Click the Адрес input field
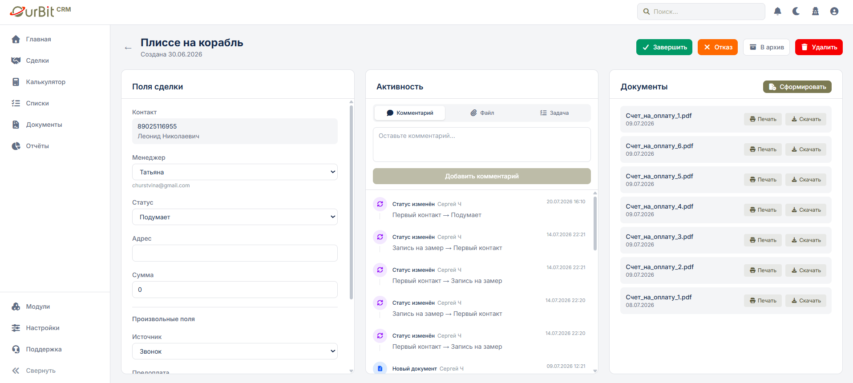The width and height of the screenshot is (853, 383). point(235,253)
